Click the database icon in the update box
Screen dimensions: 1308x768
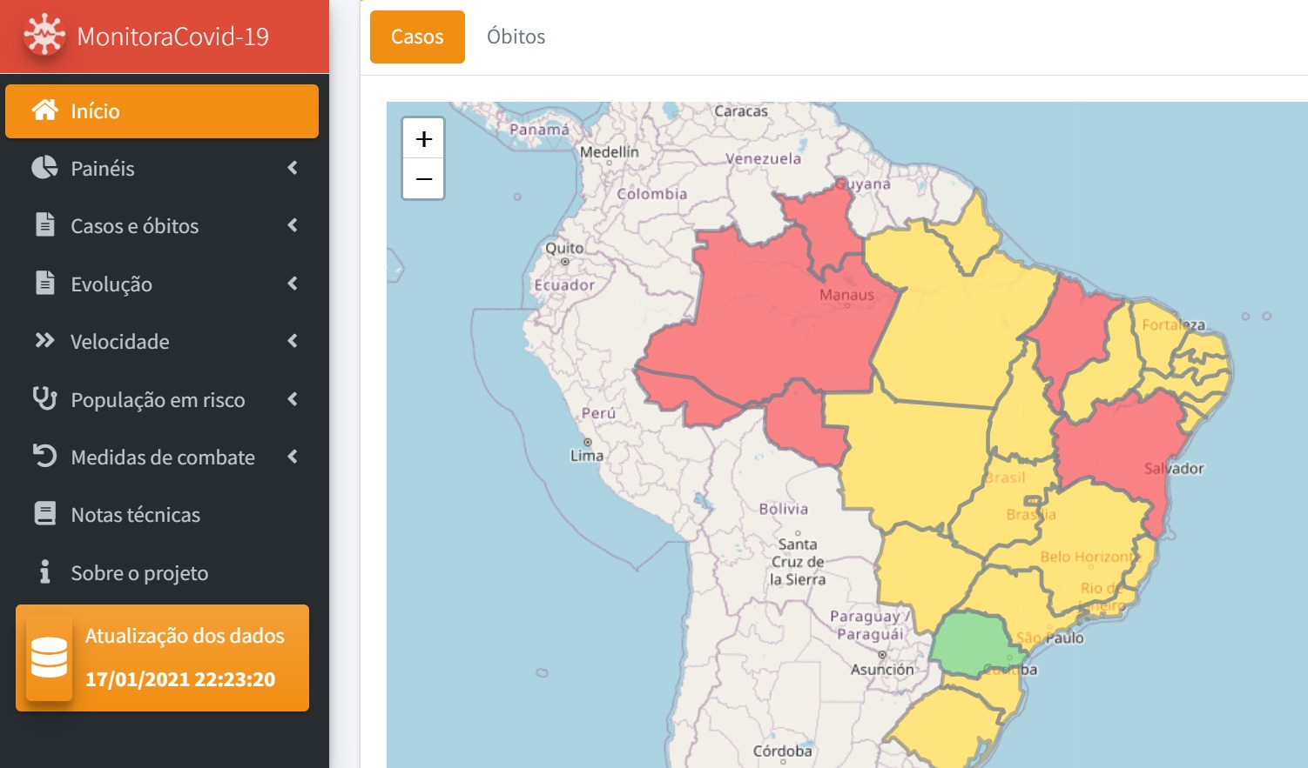click(x=49, y=658)
